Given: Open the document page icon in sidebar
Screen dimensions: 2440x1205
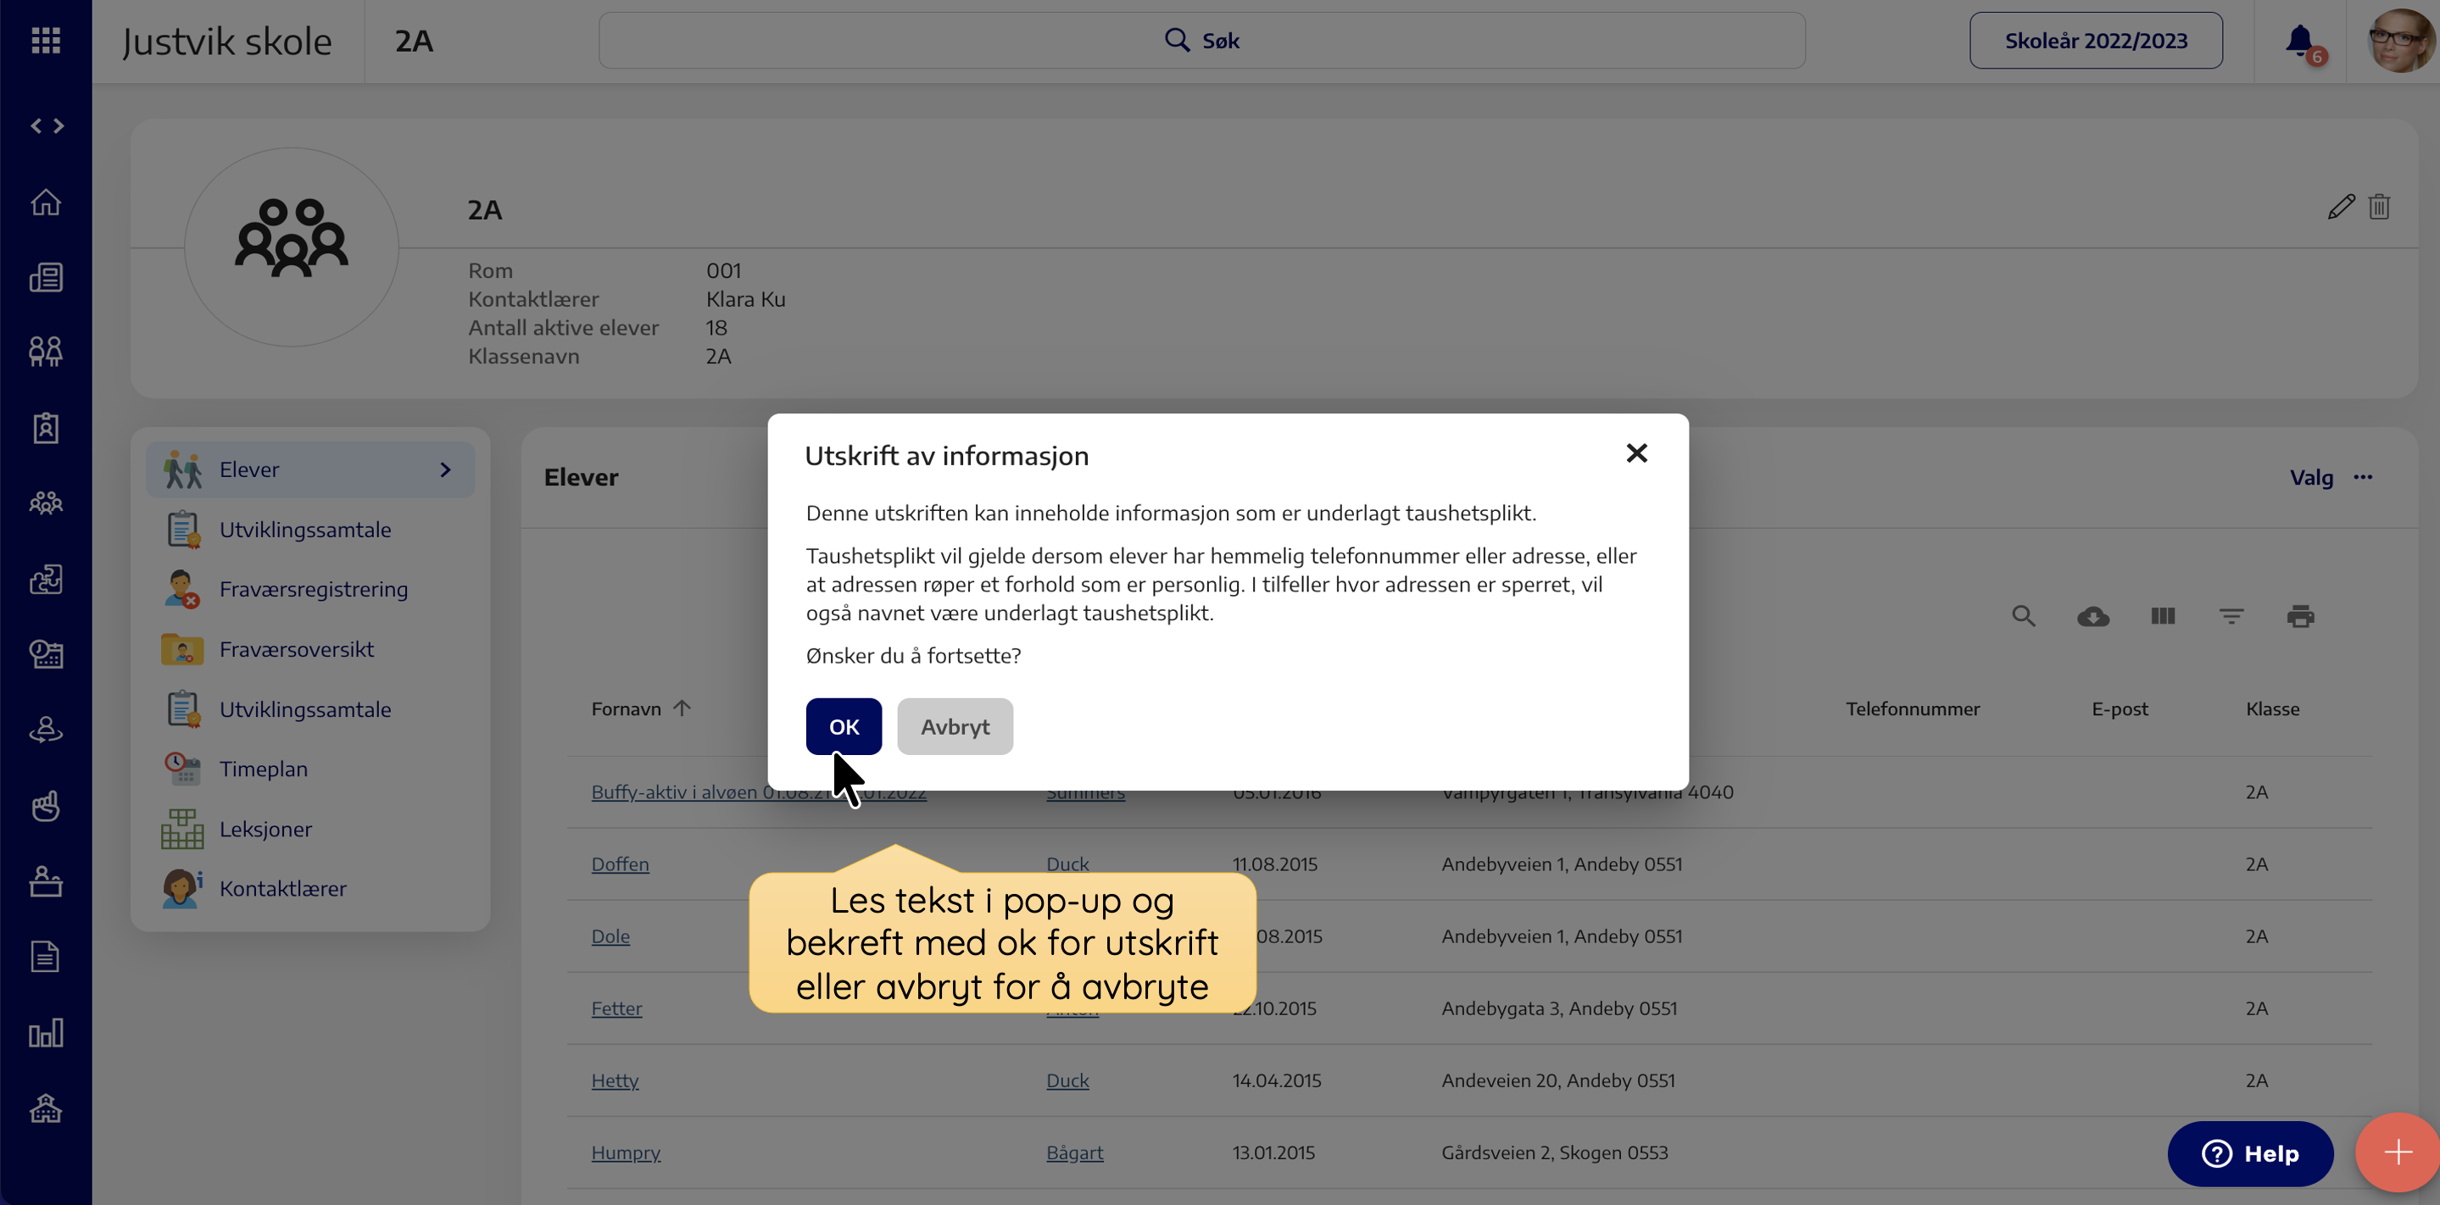Looking at the screenshot, I should [x=46, y=956].
